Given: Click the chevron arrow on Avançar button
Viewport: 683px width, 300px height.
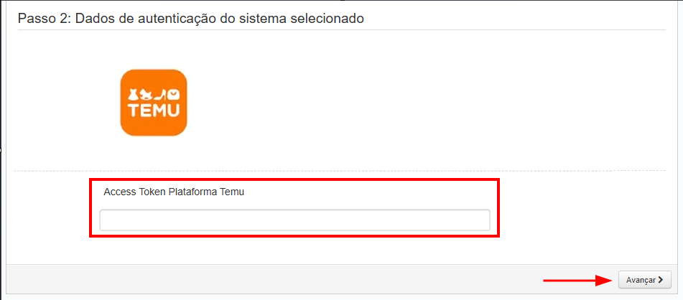Looking at the screenshot, I should tap(660, 280).
